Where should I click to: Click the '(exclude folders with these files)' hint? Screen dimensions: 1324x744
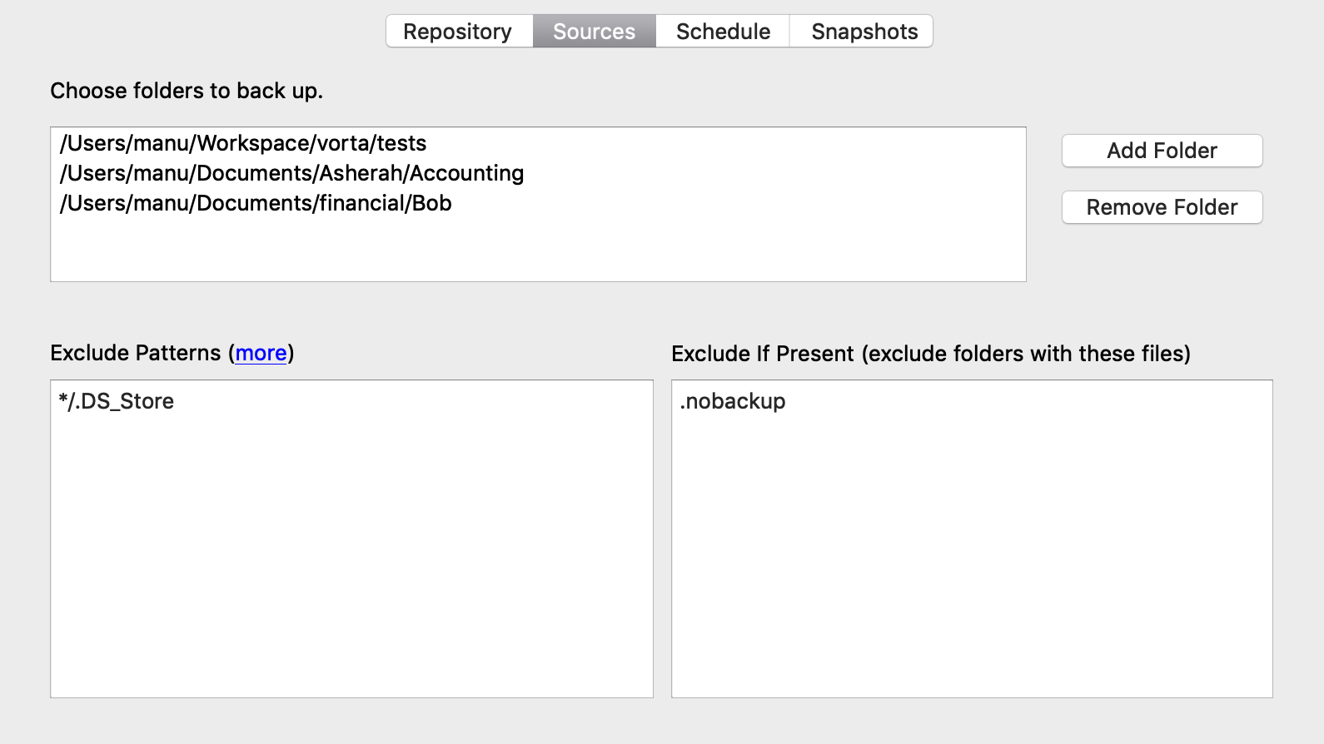pyautogui.click(x=1026, y=354)
